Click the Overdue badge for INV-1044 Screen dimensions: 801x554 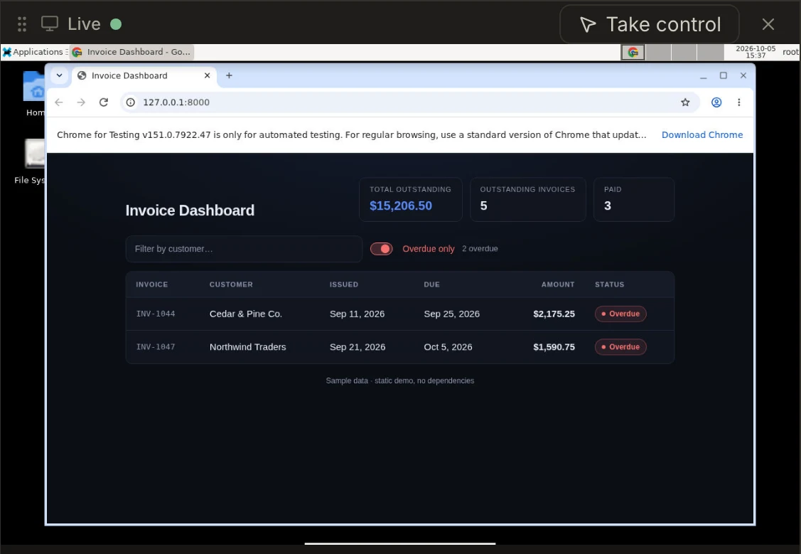point(620,314)
